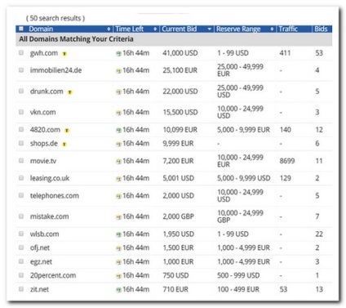346x308 pixels.
Task: Select the movie.tv checkbox
Action: coord(21,160)
